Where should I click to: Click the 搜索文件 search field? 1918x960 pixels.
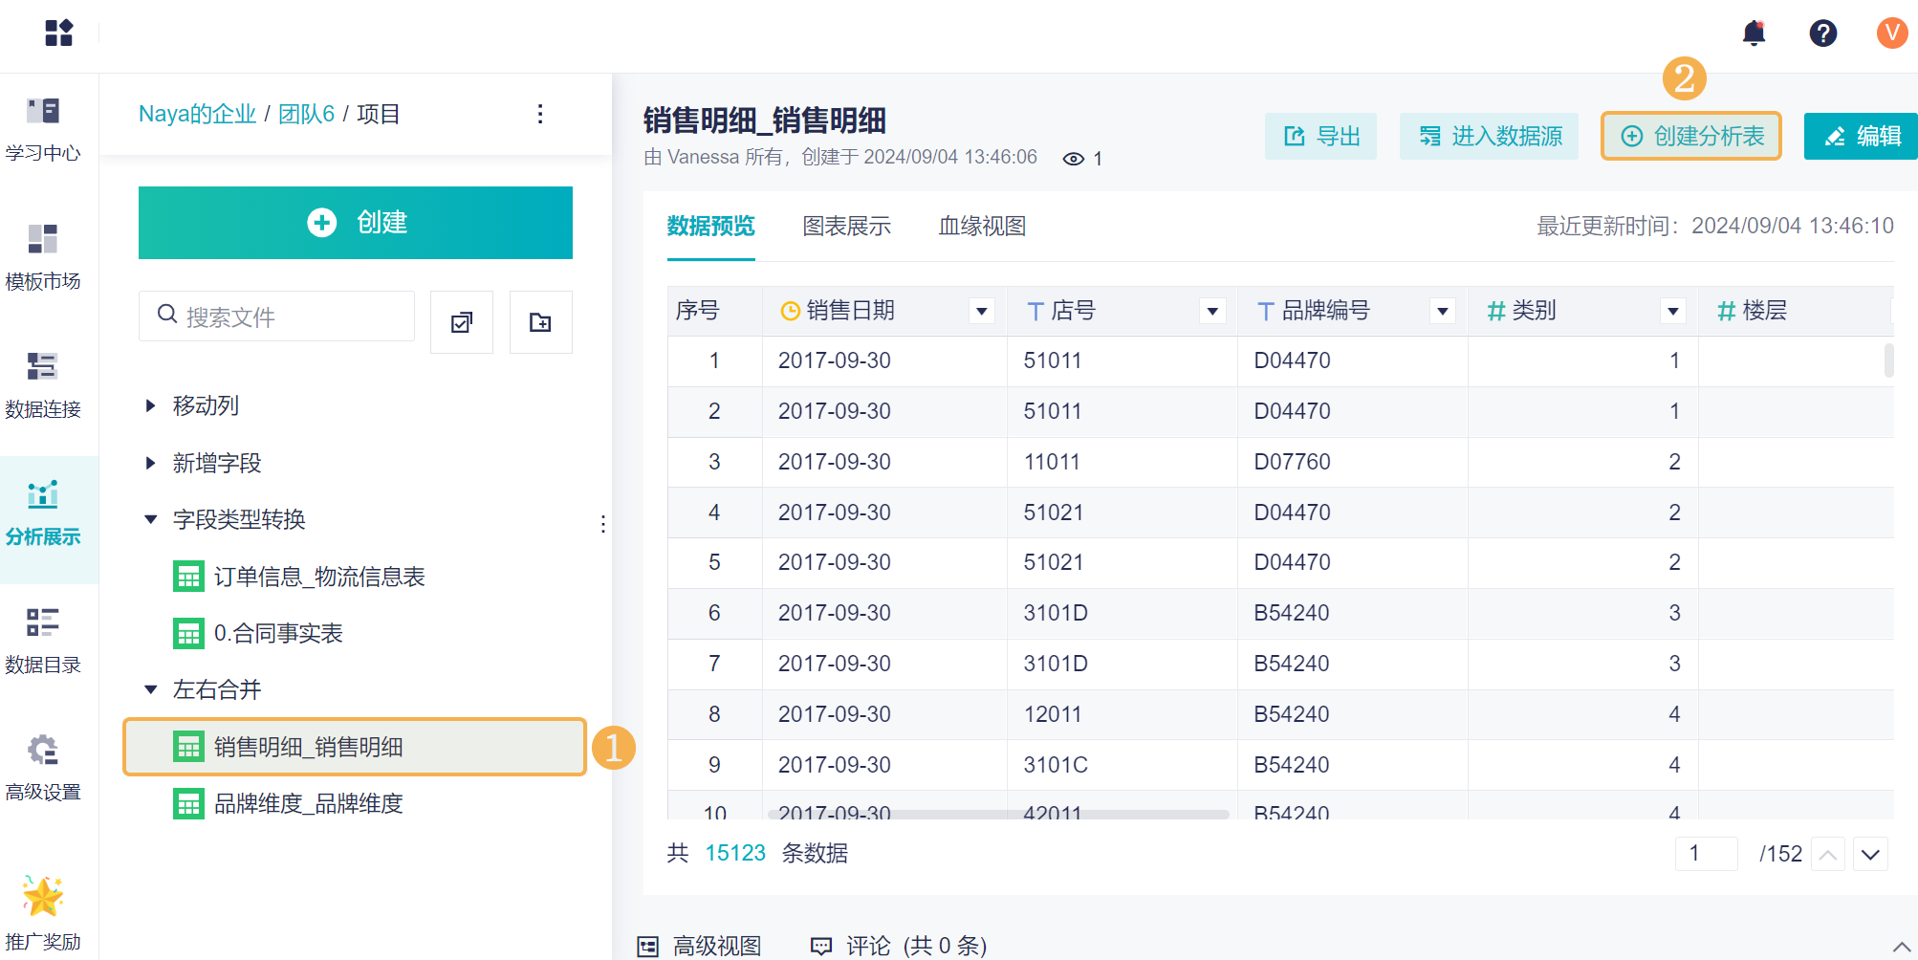(x=287, y=316)
